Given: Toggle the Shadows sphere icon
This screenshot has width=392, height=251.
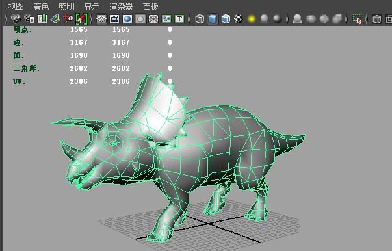Looking at the screenshot, I should (x=265, y=19).
